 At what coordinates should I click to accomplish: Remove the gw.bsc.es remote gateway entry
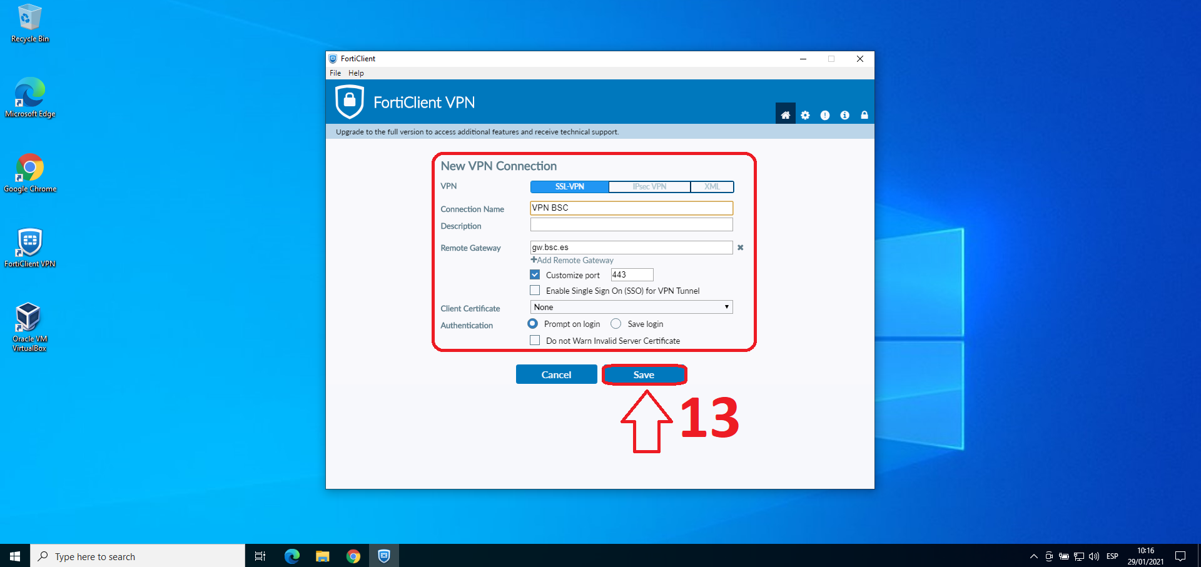(740, 248)
